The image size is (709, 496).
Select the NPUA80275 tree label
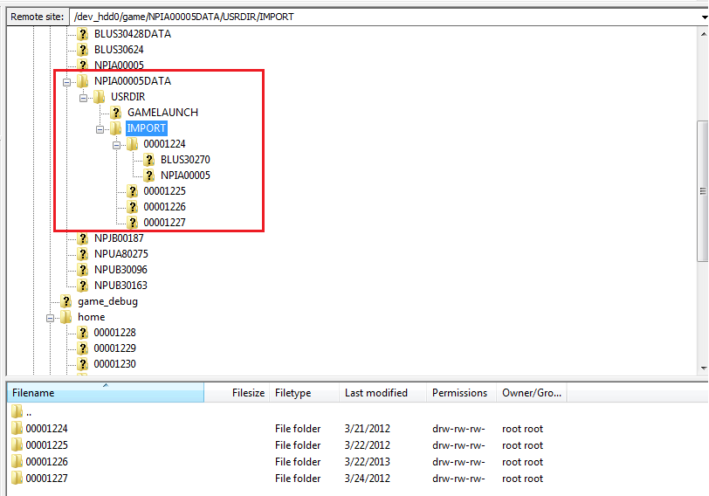(x=121, y=253)
